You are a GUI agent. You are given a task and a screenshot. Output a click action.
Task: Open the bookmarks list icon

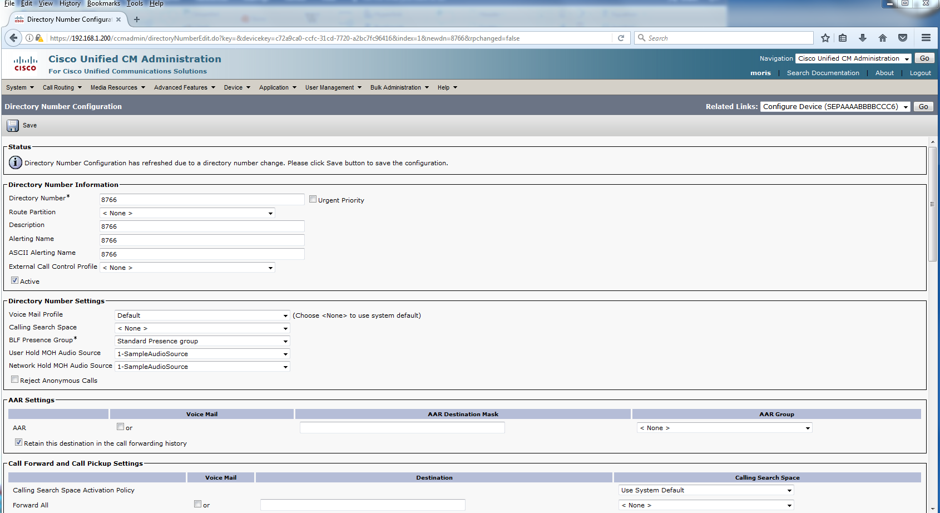843,38
